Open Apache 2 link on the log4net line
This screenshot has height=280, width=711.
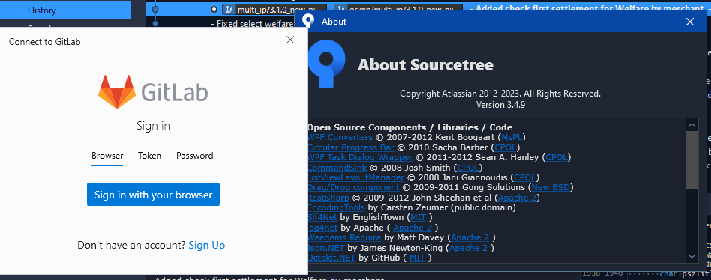412,228
